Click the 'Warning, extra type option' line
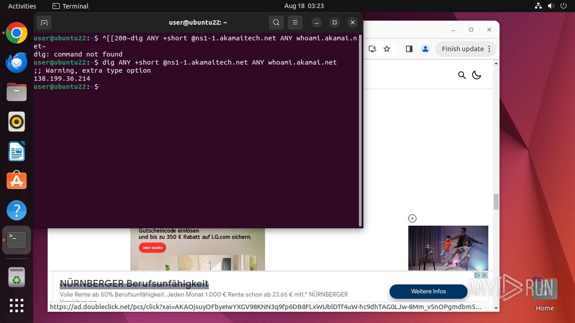The image size is (575, 323). coord(92,70)
